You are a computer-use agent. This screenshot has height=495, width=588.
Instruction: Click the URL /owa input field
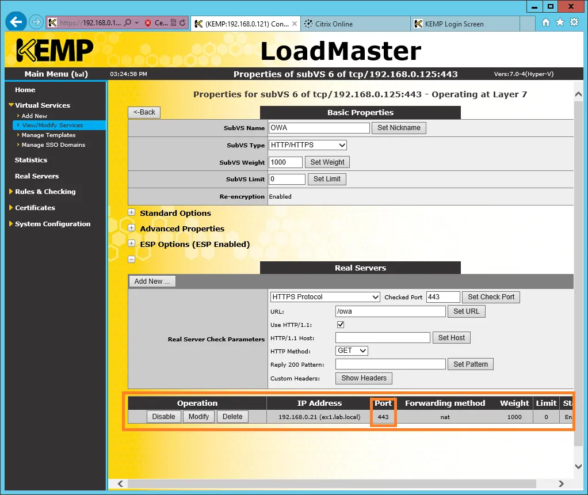[x=391, y=311]
